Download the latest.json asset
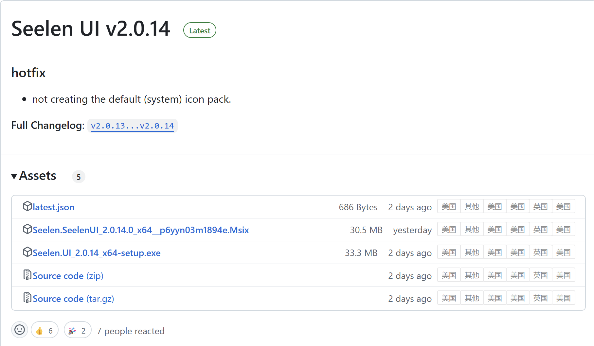The width and height of the screenshot is (594, 346). click(54, 207)
